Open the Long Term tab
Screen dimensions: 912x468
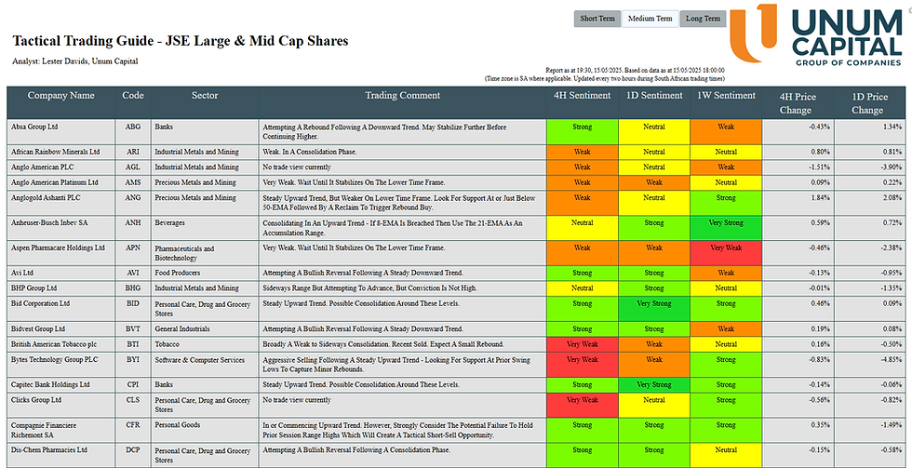[704, 19]
